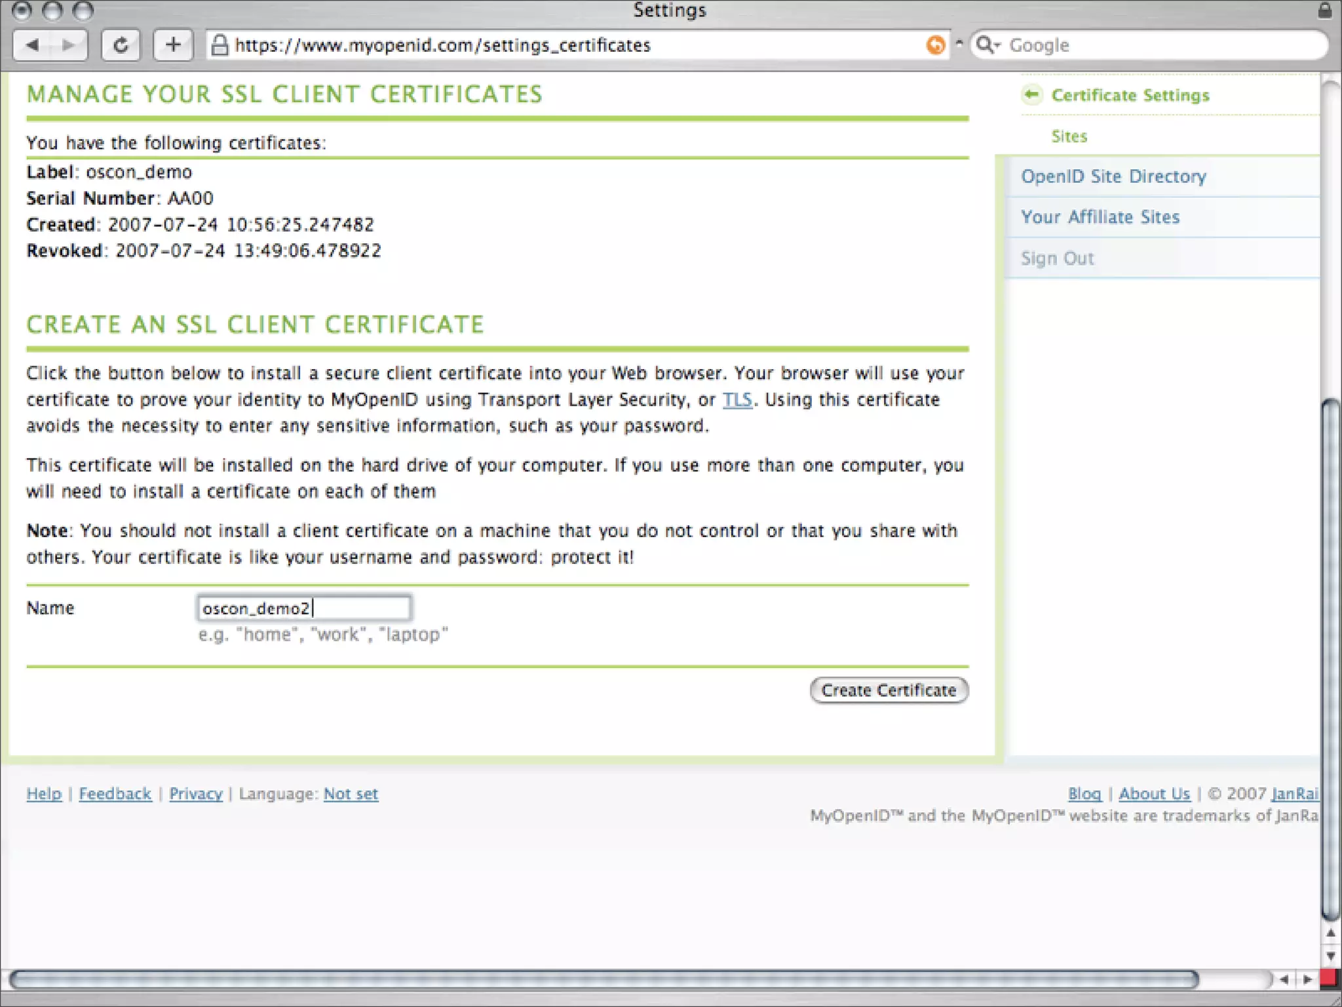Click the horizontal scrollbar right arrow
The width and height of the screenshot is (1342, 1007).
(1308, 979)
